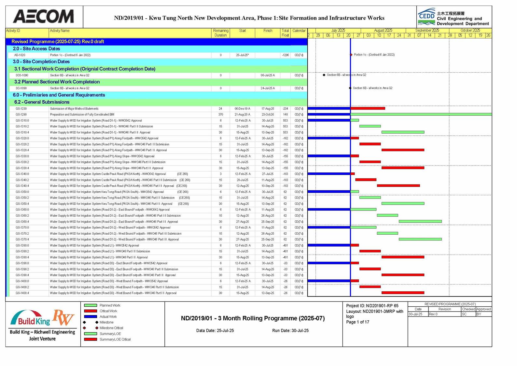Viewport: 517px width, 366px height.
Task: Click the REVISED PROGRAMME (2025-07) revision box header
Action: tap(450, 304)
